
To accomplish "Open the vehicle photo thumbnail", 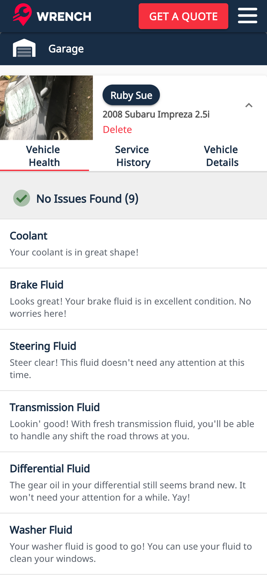I will point(47,108).
